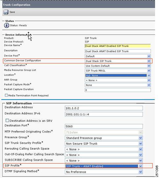Edit Destination Address IPv6 field
159x178 pixels.
tap(104, 114)
